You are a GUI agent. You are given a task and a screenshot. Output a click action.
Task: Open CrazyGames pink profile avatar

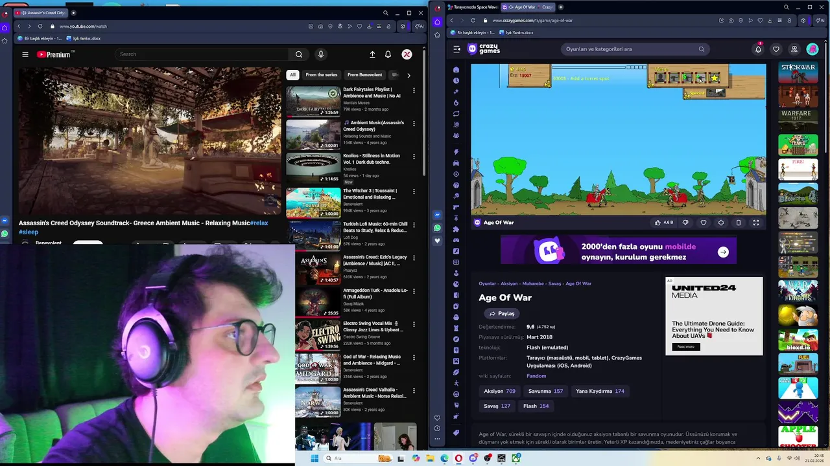tap(812, 49)
